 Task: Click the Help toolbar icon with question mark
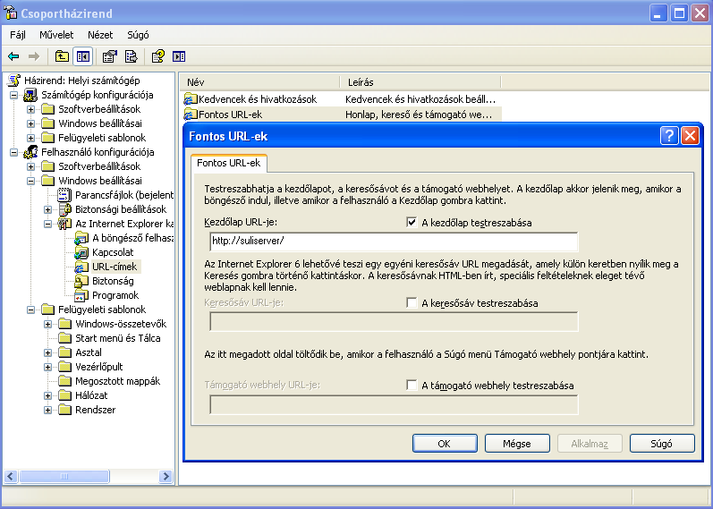[x=158, y=56]
